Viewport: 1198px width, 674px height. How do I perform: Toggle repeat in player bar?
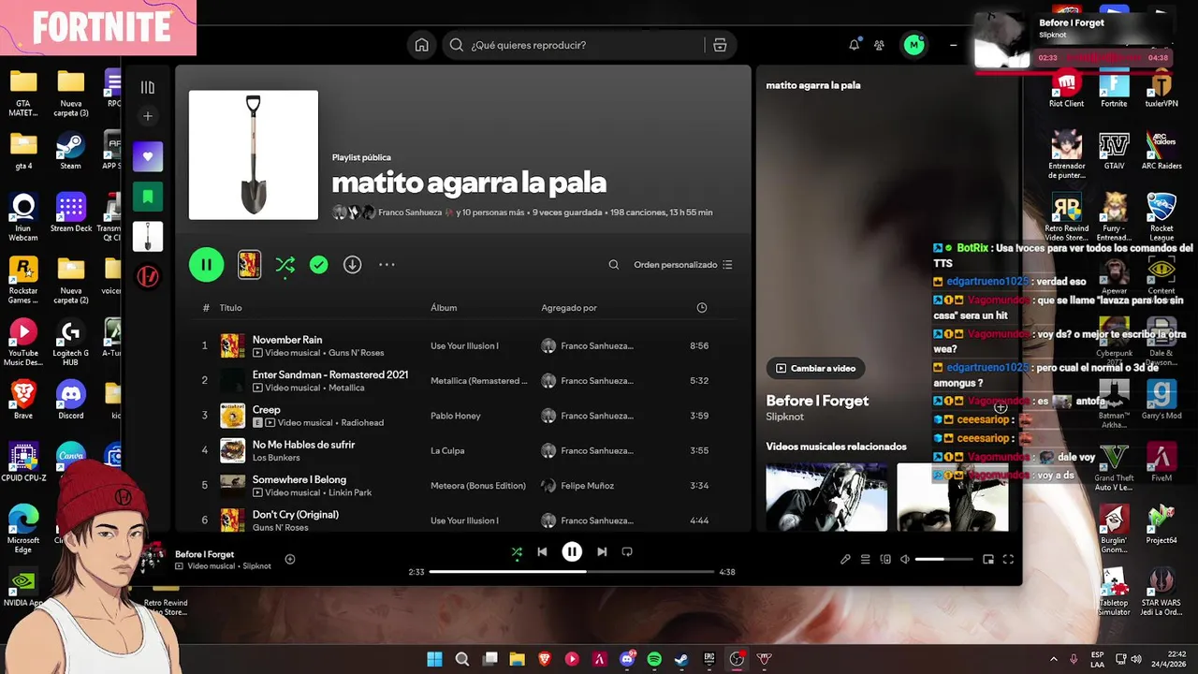[x=627, y=552]
